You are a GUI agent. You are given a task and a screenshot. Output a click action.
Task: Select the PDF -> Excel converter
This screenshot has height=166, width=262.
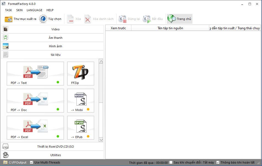[35, 128]
